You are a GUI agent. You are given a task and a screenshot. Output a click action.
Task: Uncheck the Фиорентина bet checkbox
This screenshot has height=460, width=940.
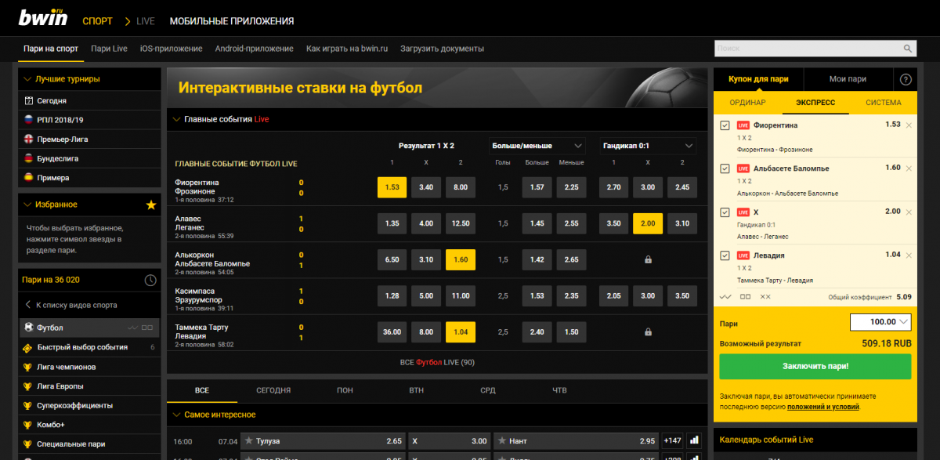725,125
